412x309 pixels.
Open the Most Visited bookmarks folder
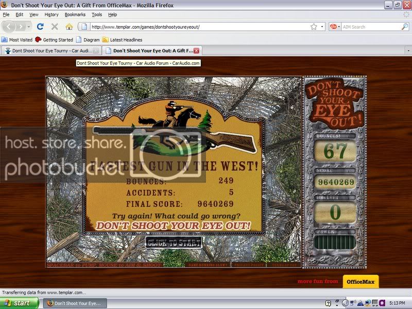pyautogui.click(x=17, y=40)
